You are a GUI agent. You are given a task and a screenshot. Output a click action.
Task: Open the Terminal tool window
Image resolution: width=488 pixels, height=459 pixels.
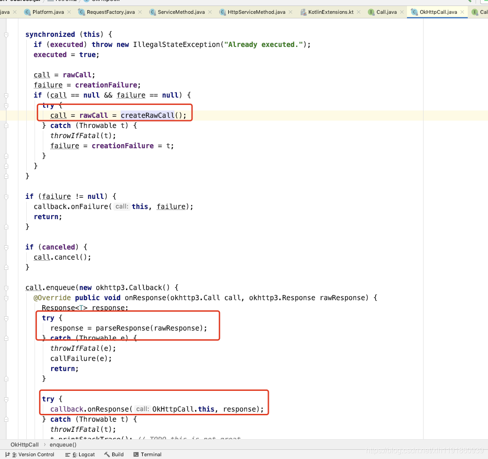point(147,454)
